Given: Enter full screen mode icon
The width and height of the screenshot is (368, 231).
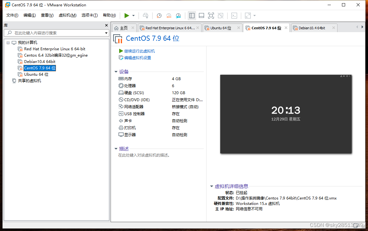Looking at the screenshot, I should click(211, 16).
